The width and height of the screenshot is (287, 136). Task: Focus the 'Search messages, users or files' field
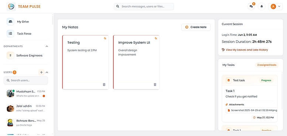click(144, 6)
